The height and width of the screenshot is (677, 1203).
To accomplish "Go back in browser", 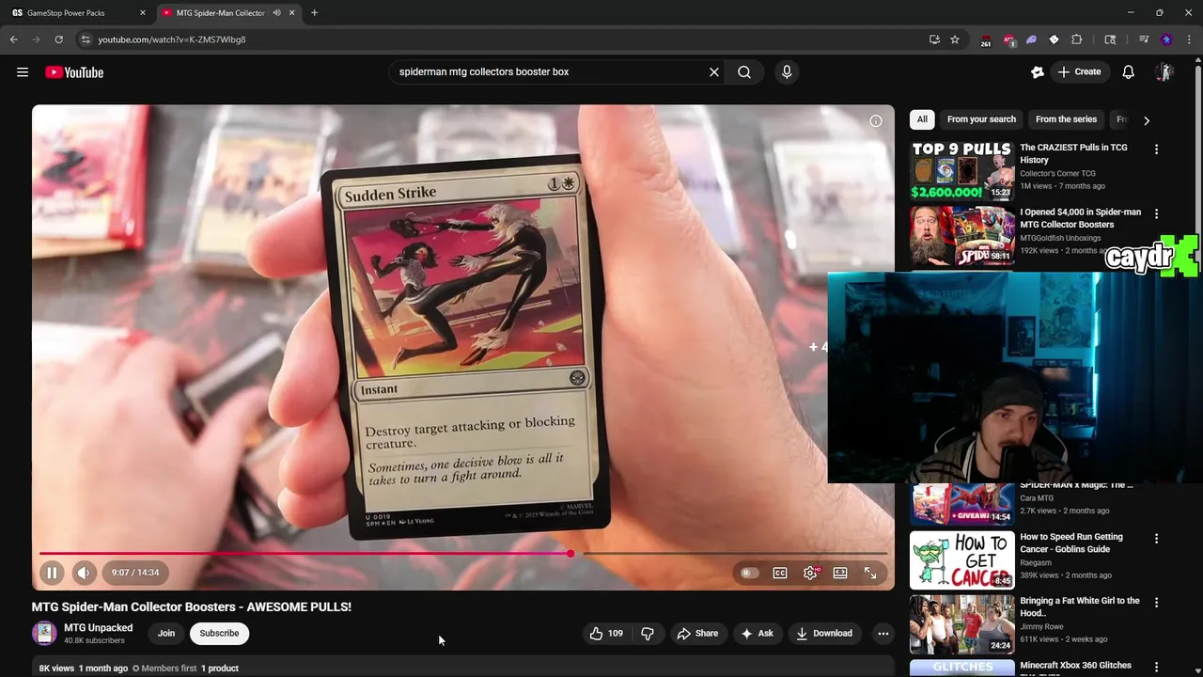I will tap(14, 39).
